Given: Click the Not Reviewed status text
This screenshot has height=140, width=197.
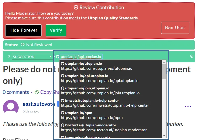Looking at the screenshot, I should point(39,45).
